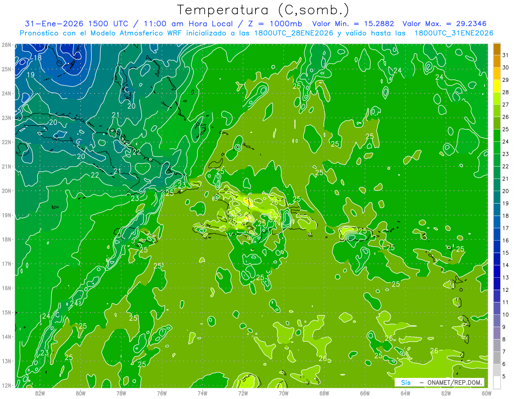517x399 pixels.
Task: Click the purple legend swatch between 9 and 10
Action: [x=497, y=321]
